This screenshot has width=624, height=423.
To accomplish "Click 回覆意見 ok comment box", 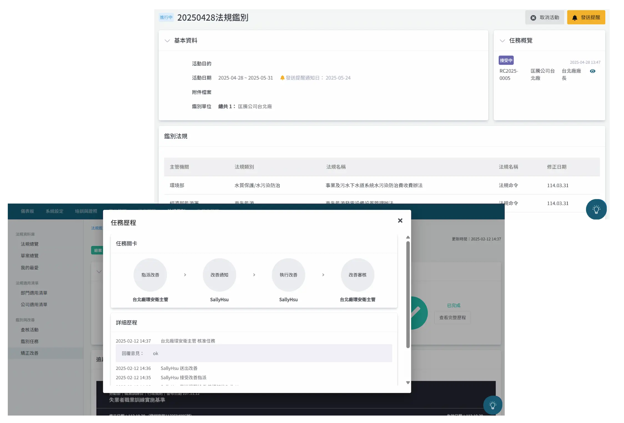I will tap(254, 353).
